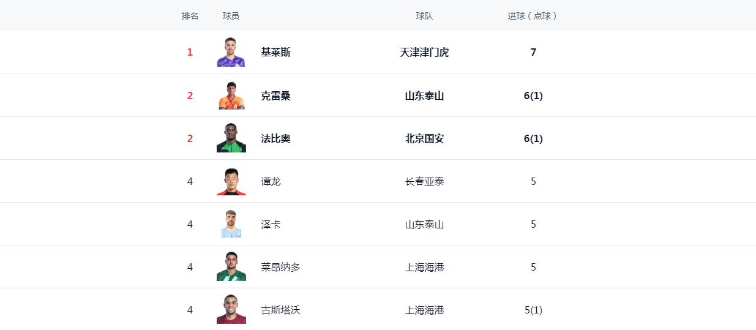
Task: Open player name 基莱斯
Action: (x=275, y=53)
